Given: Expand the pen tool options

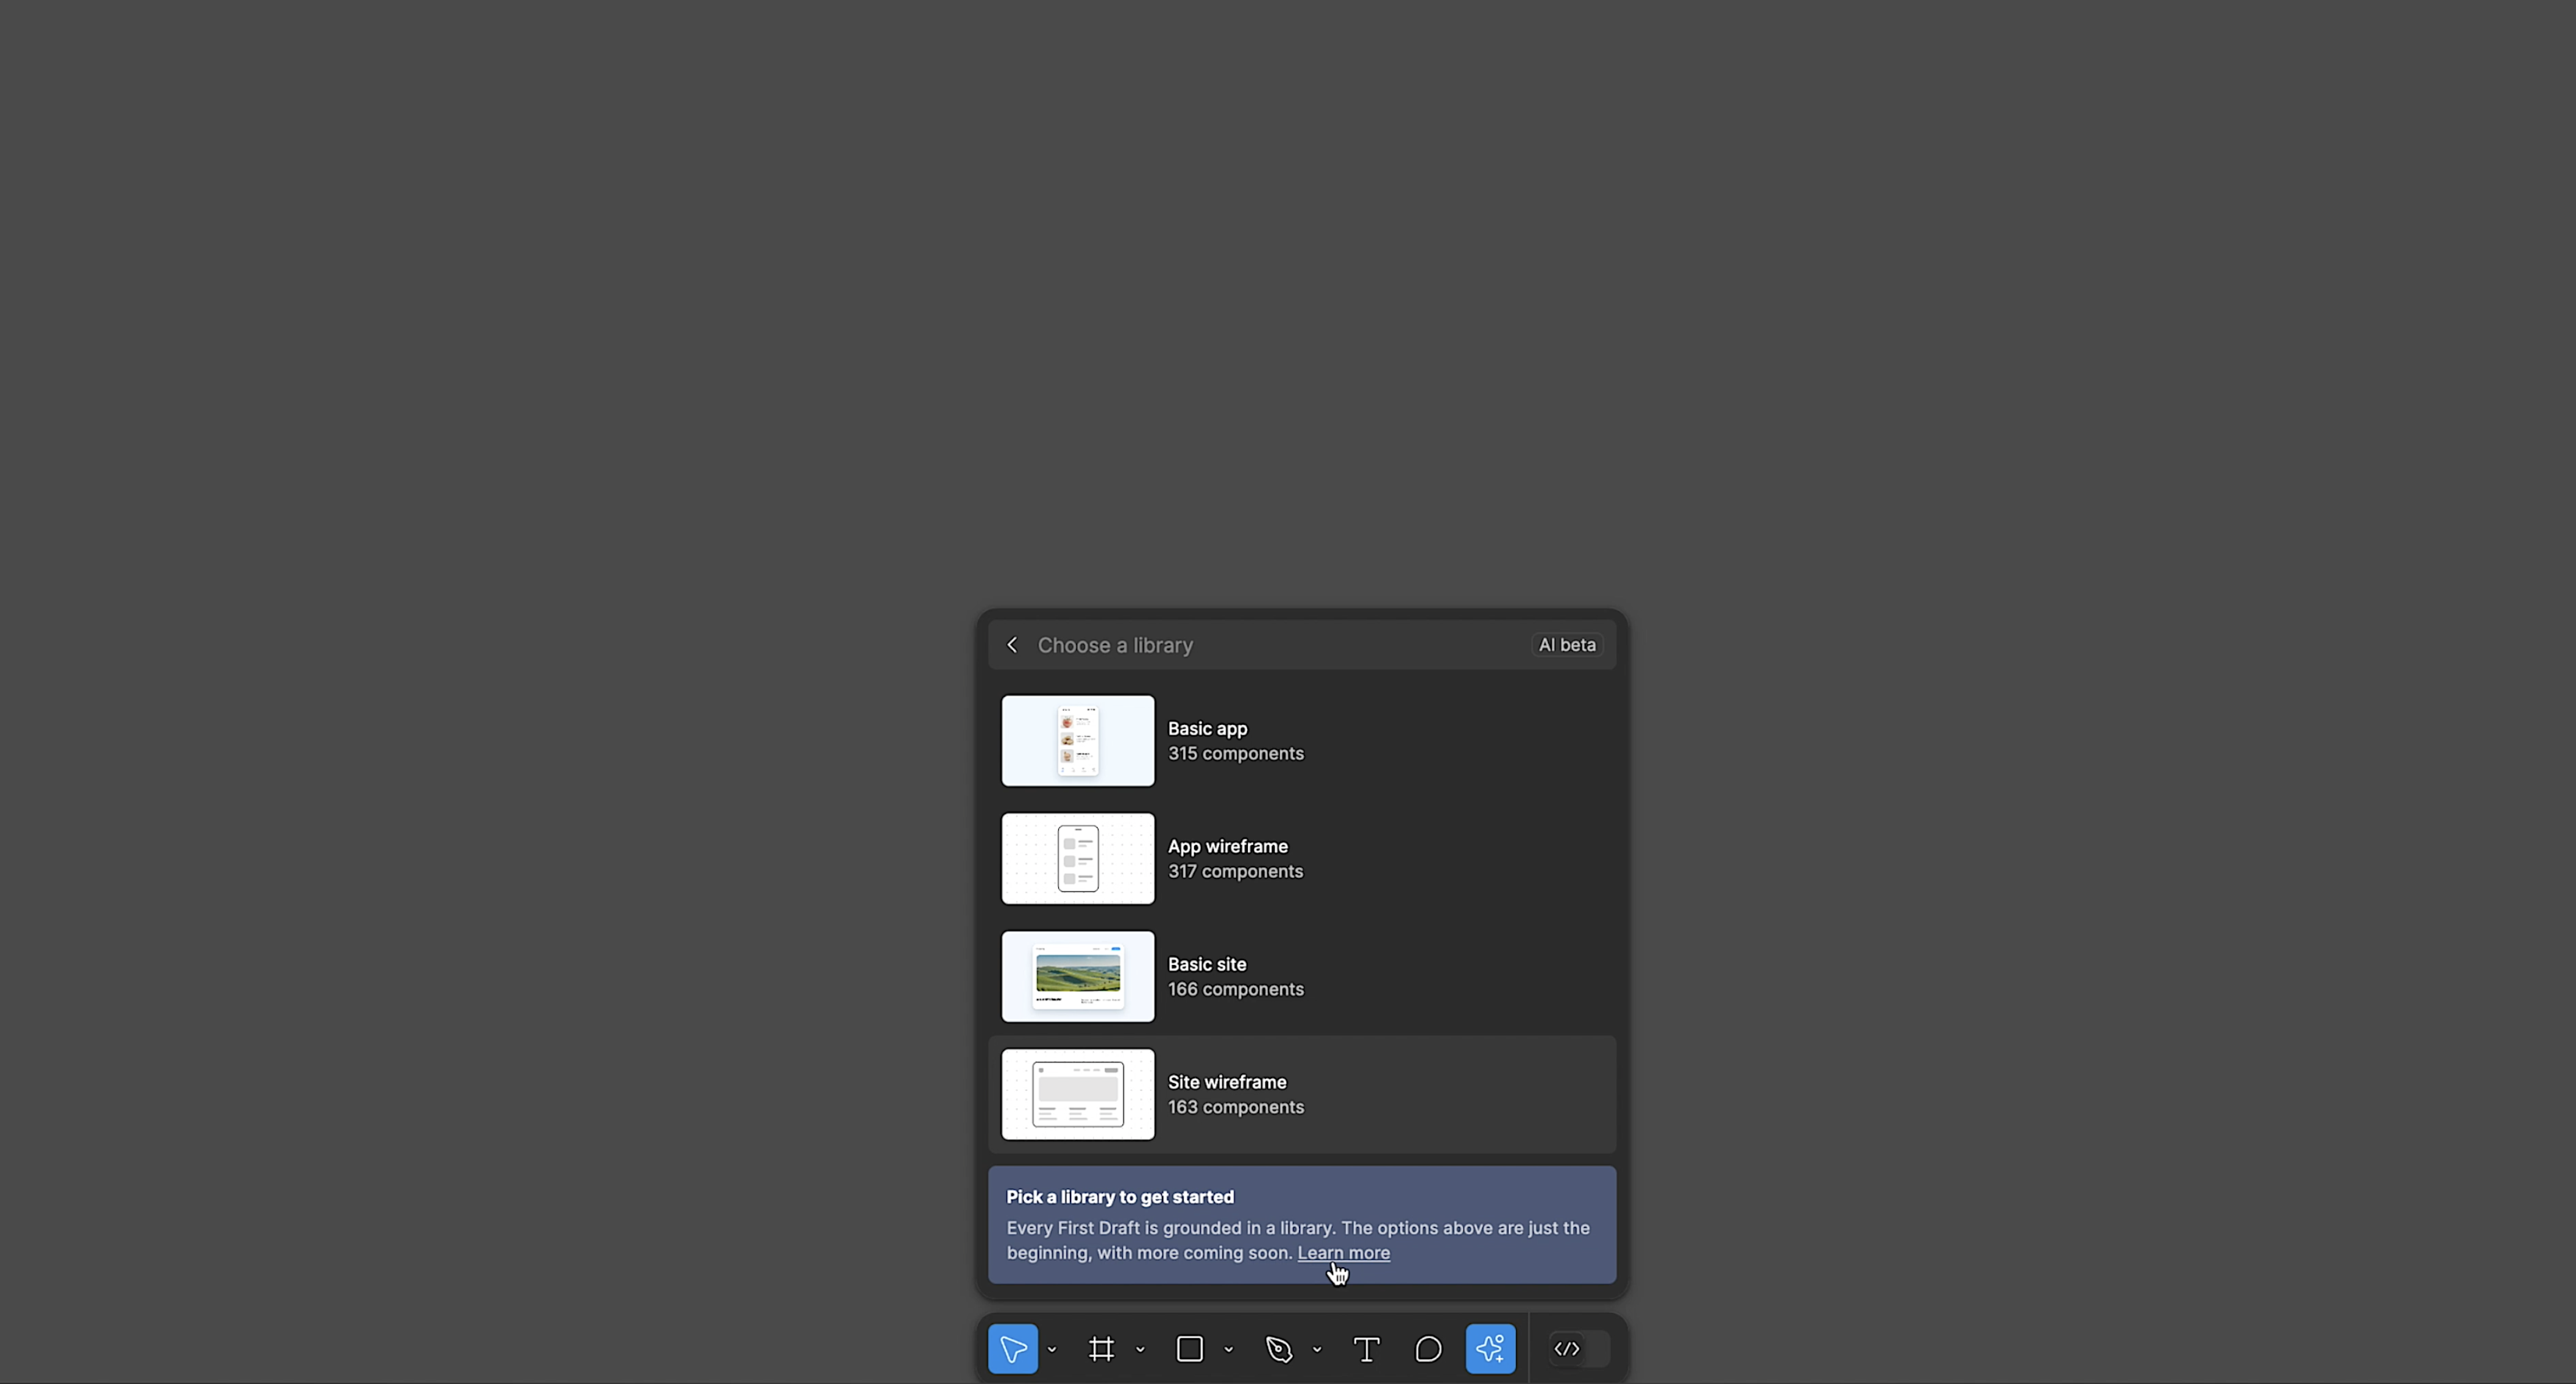Looking at the screenshot, I should point(1314,1348).
